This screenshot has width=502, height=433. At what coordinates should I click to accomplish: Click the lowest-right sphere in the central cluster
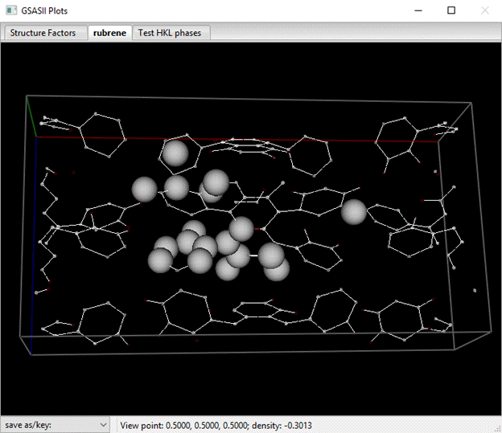point(277,268)
